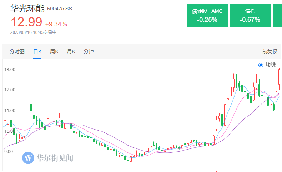Click the ticker code 600475.SS
Screen dimensions: 282x172
click(x=60, y=9)
